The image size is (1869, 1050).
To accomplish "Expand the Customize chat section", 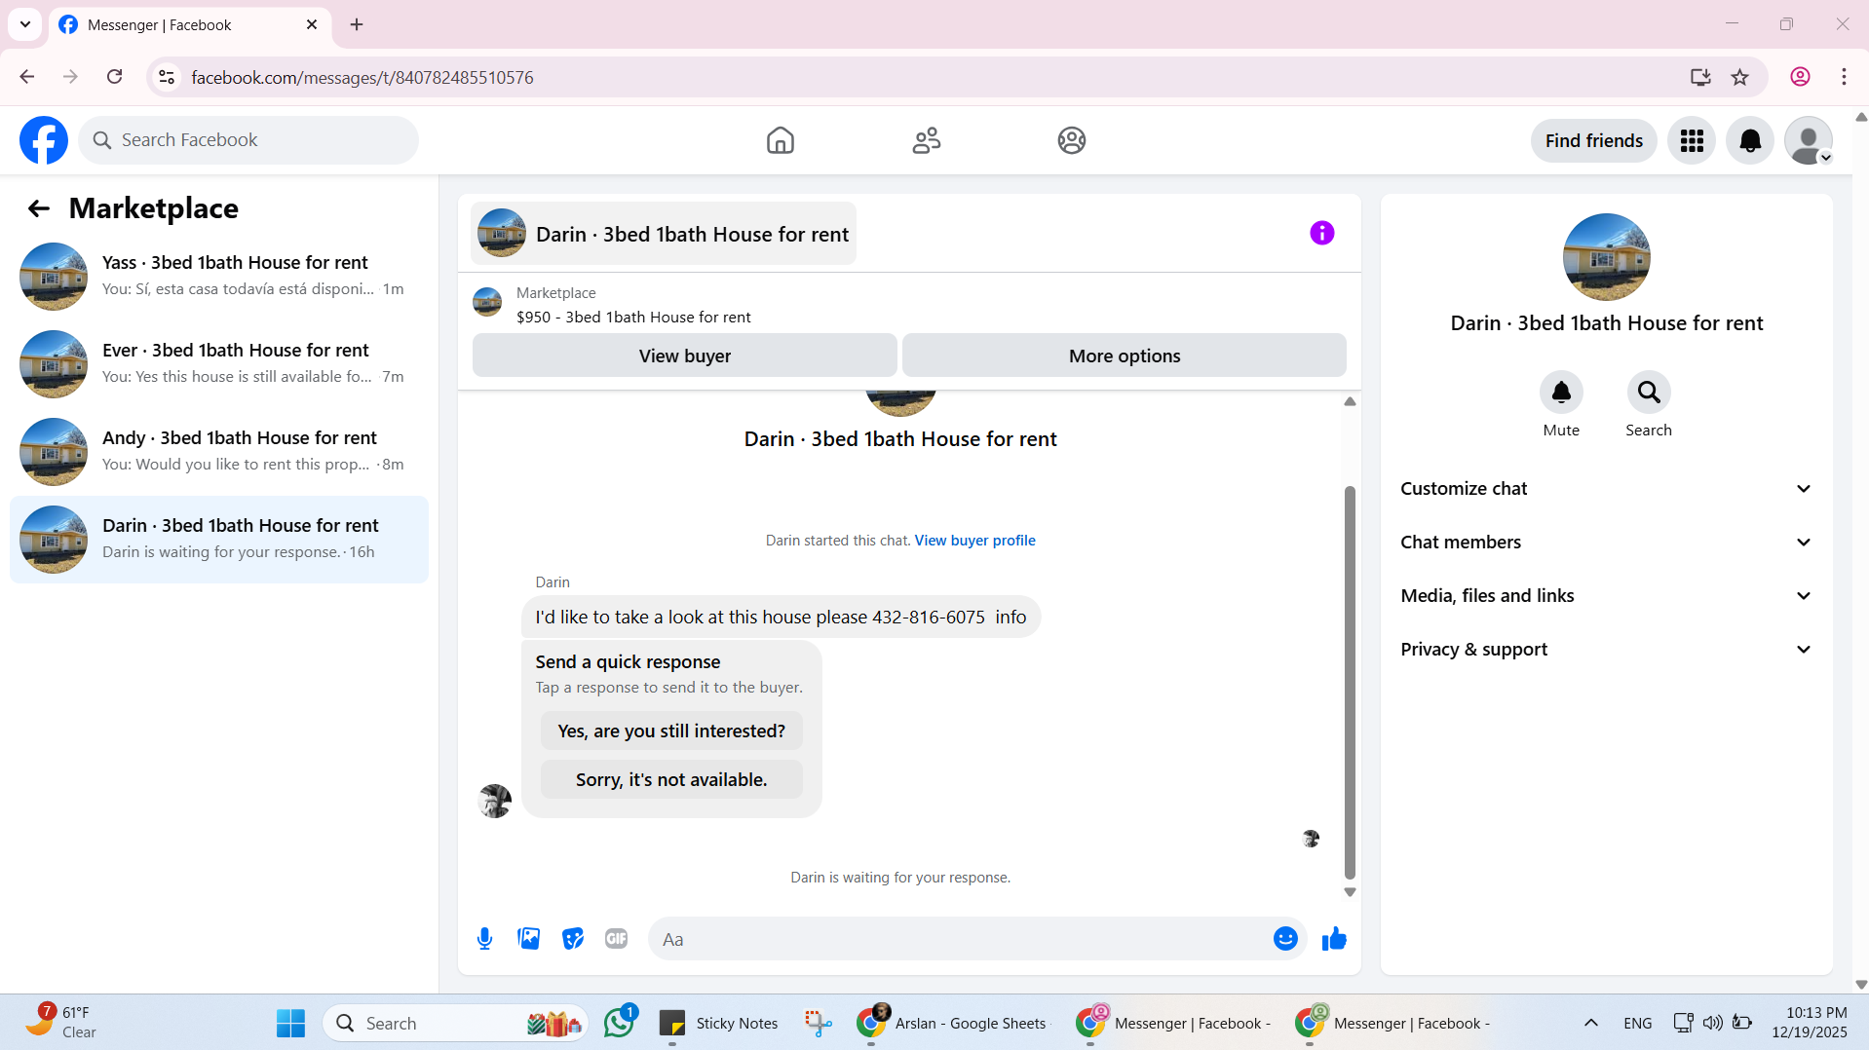I will coord(1606,489).
